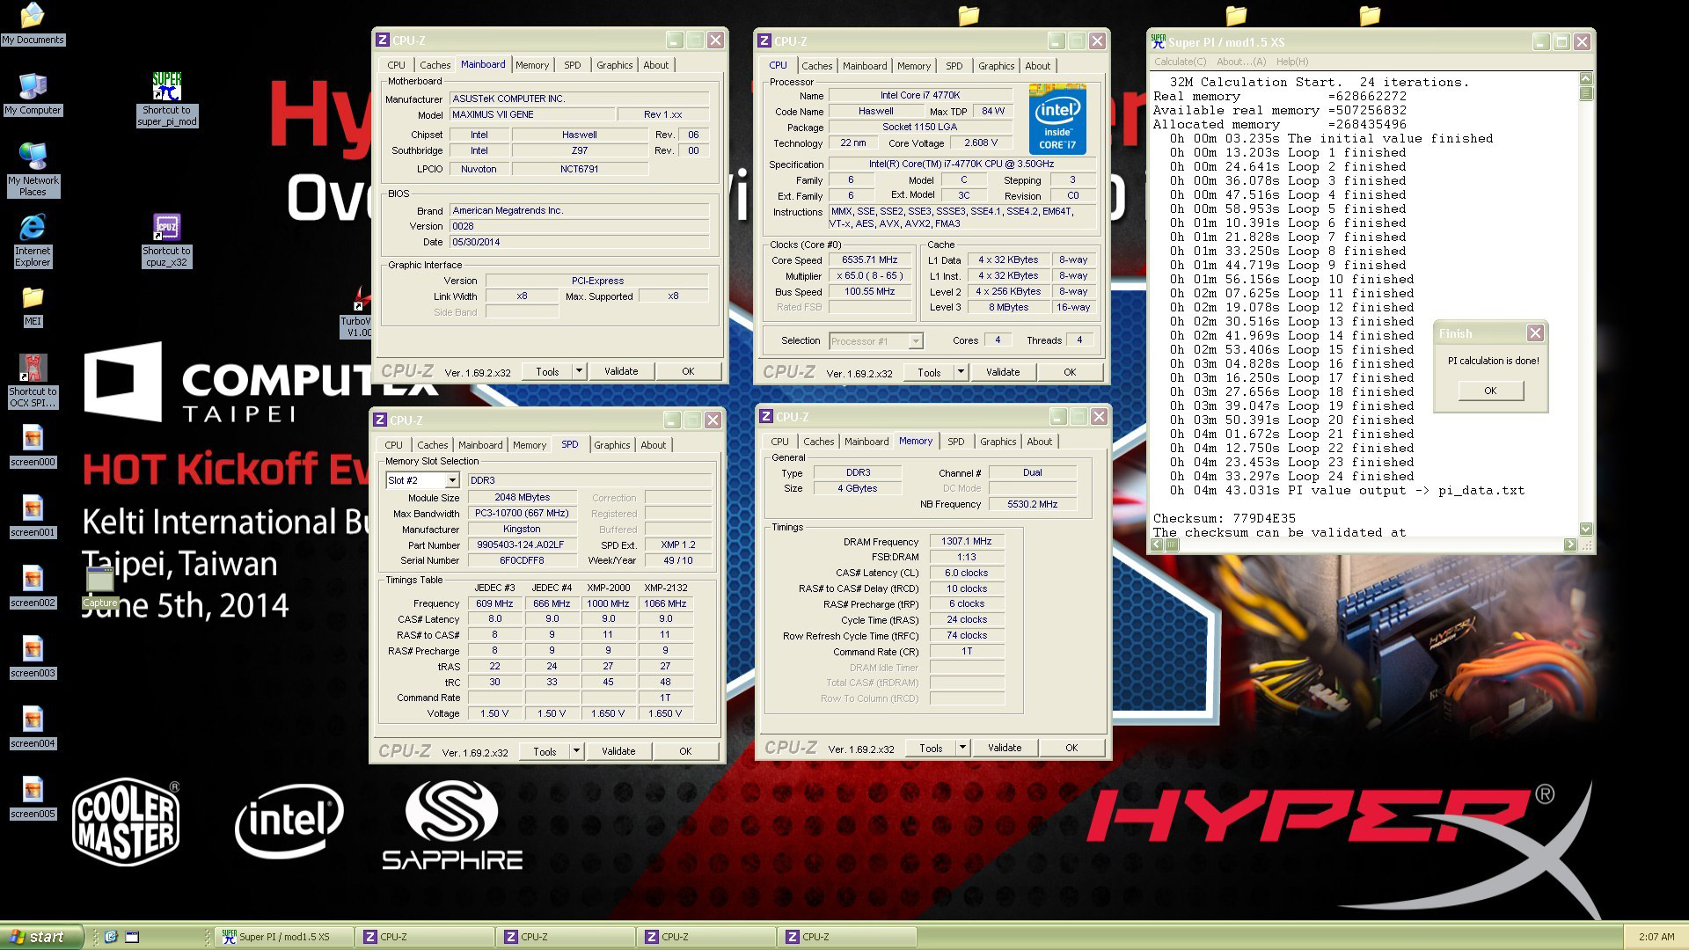The height and width of the screenshot is (950, 1689).
Task: Expand the Slot #2 memory slot dropdown
Action: click(451, 480)
